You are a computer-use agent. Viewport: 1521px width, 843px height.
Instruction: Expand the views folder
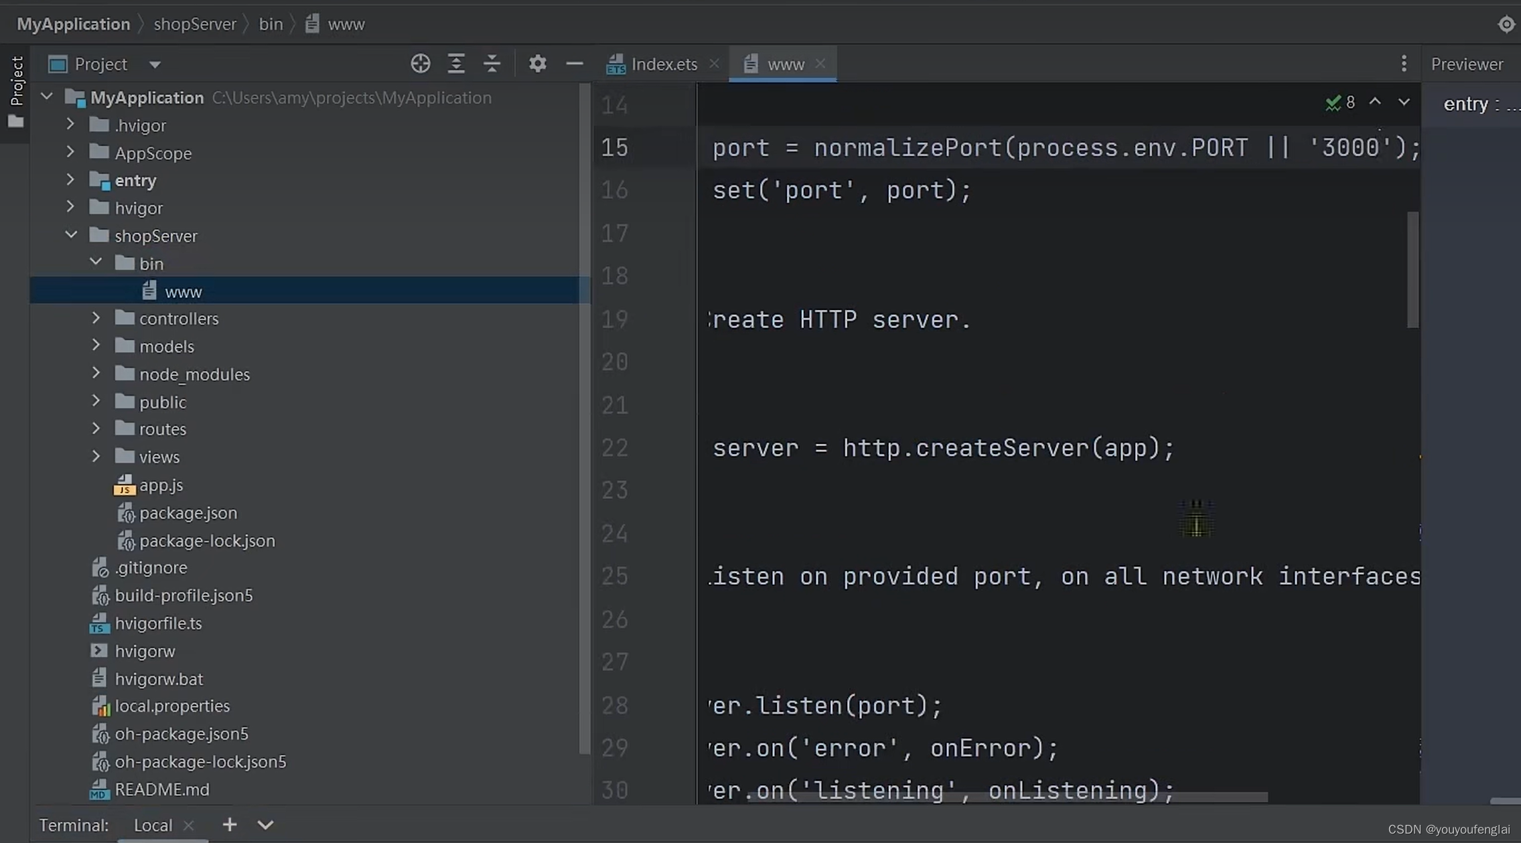[x=96, y=456]
